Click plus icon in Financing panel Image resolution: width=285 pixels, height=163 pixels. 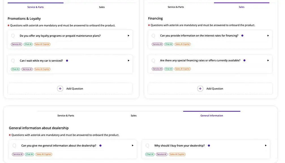[200, 89]
